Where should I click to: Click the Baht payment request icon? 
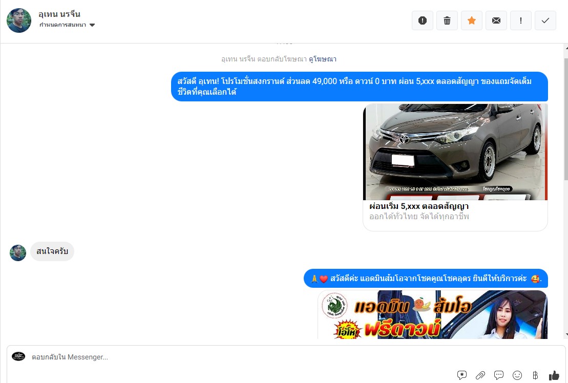coord(536,375)
